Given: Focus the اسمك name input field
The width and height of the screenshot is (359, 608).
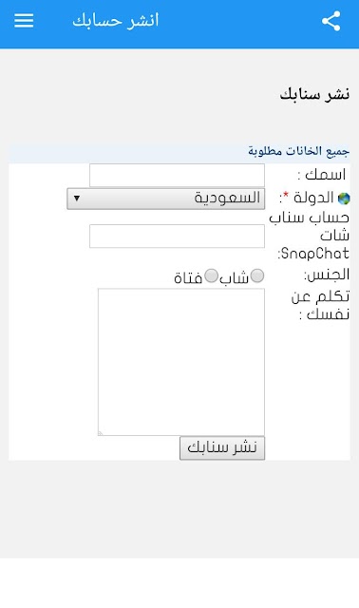Looking at the screenshot, I should 178,175.
